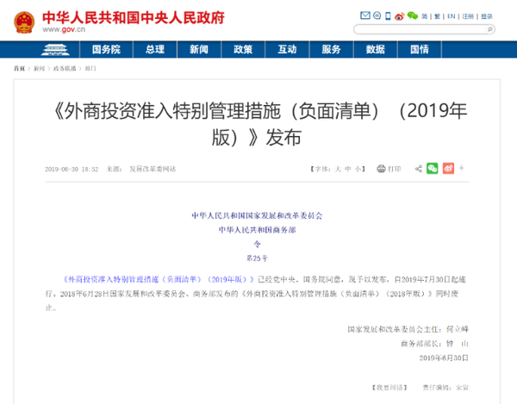Expand more share options plus sign

pyautogui.click(x=460, y=169)
